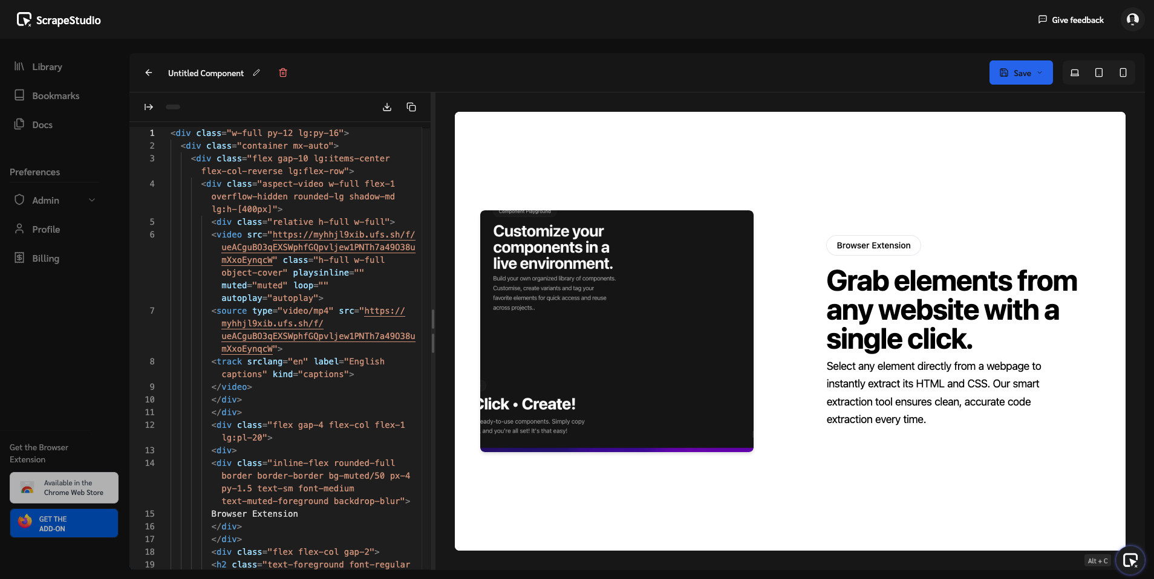Click the pill toggle in the code toolbar

pyautogui.click(x=173, y=107)
